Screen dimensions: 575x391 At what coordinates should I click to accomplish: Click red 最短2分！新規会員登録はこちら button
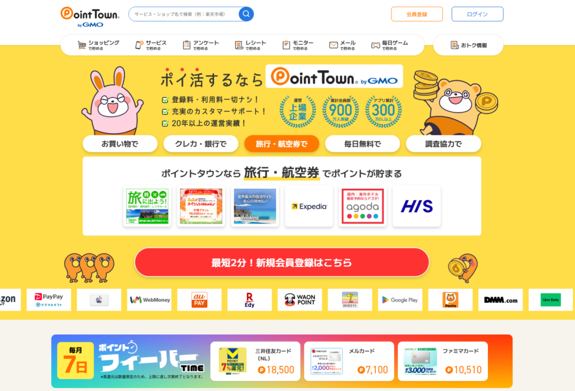282,262
